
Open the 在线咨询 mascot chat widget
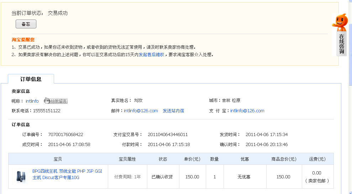click(x=340, y=35)
